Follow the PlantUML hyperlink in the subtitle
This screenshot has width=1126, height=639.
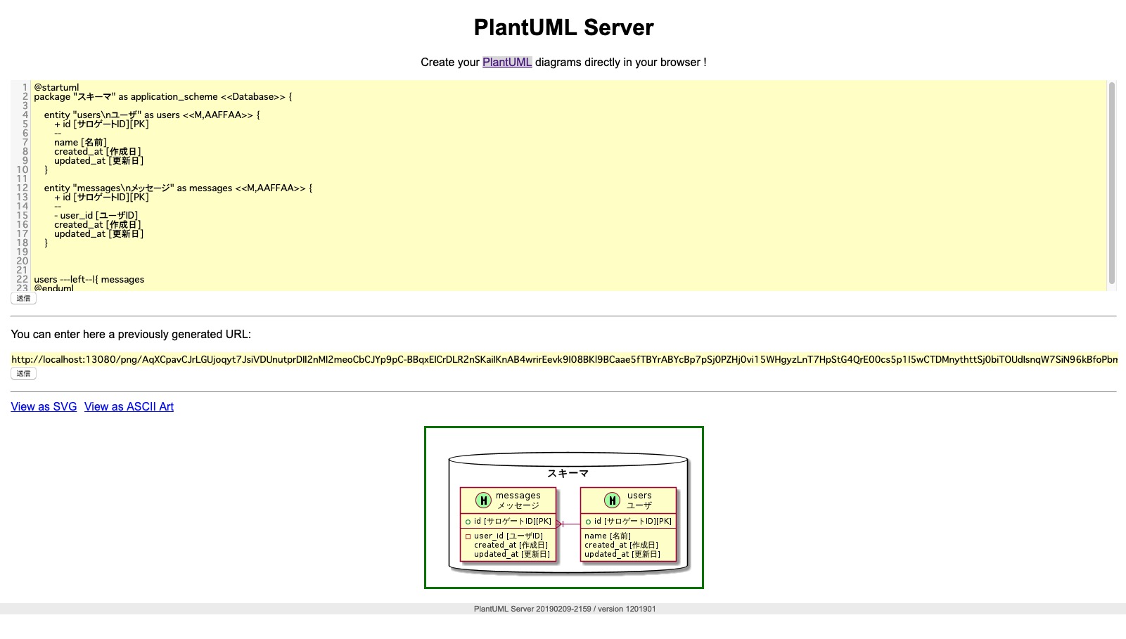pyautogui.click(x=506, y=62)
